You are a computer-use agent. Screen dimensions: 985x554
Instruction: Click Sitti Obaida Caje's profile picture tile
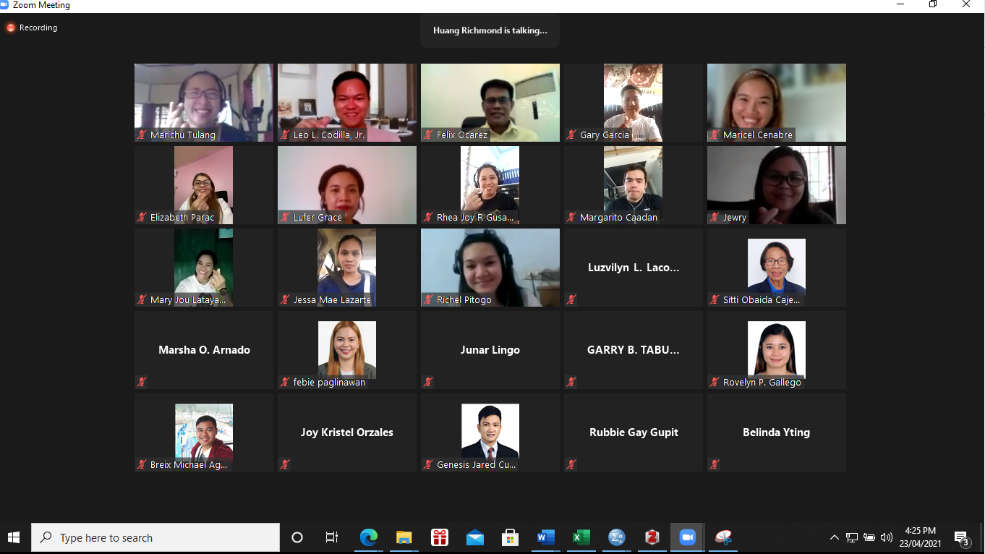tap(777, 267)
